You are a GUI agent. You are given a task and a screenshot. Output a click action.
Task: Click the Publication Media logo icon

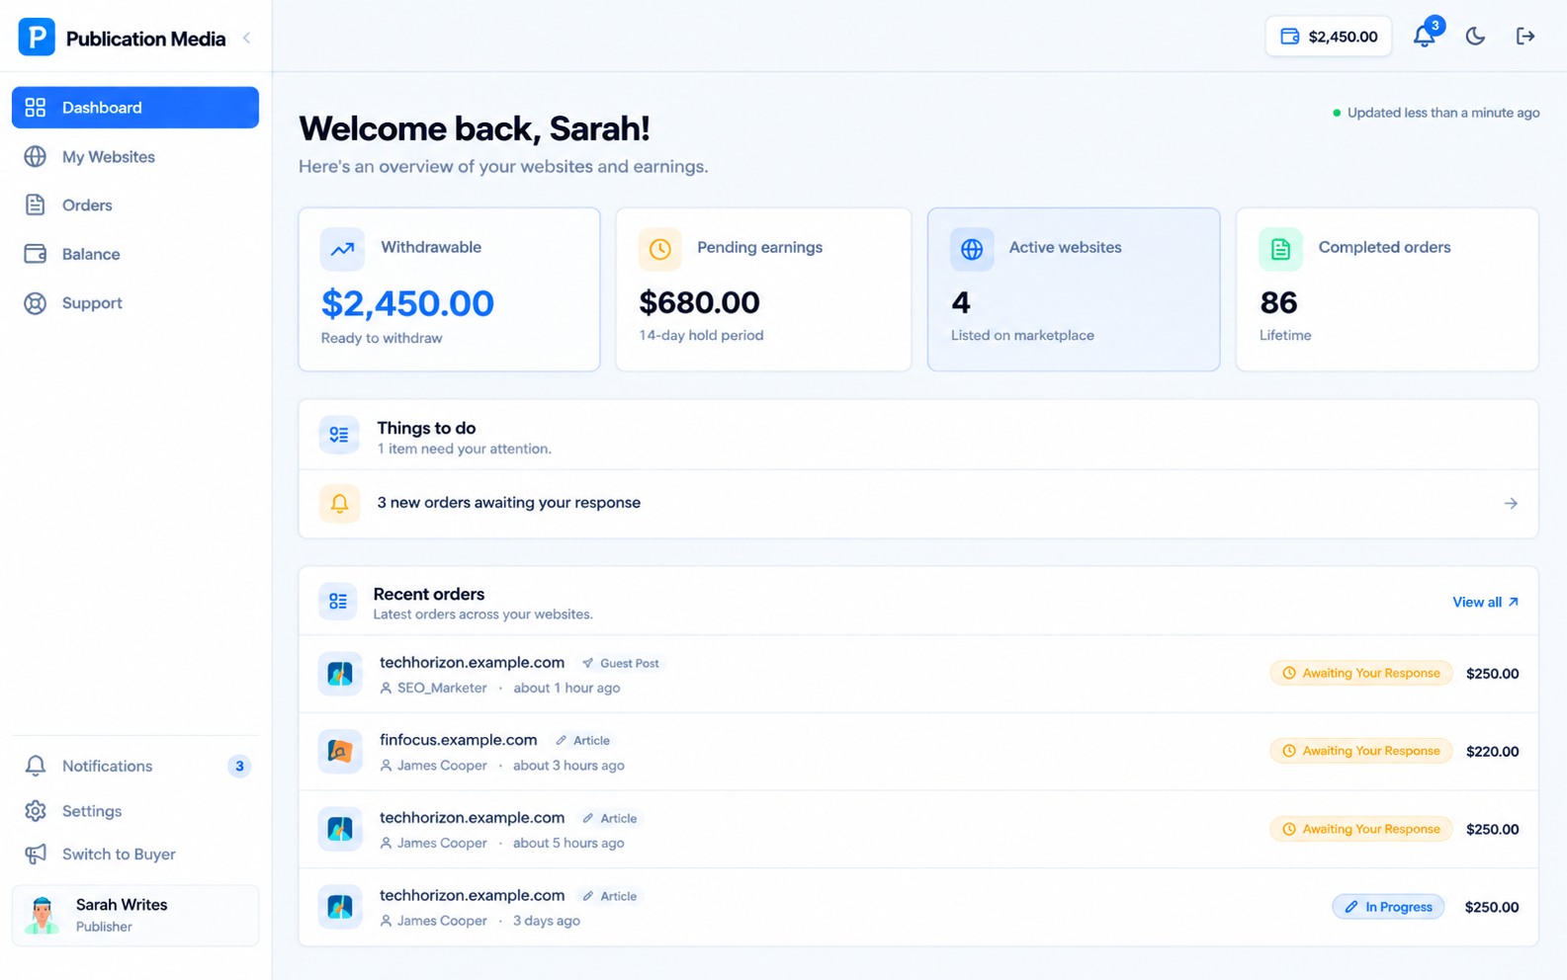click(x=37, y=38)
